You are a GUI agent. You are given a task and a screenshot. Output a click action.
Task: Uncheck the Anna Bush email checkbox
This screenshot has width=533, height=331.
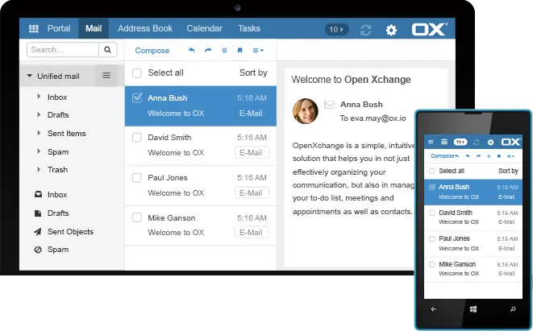(x=137, y=98)
